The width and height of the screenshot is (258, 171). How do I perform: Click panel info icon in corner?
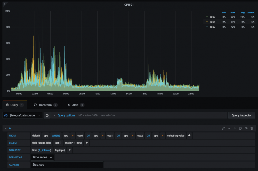click(4, 4)
